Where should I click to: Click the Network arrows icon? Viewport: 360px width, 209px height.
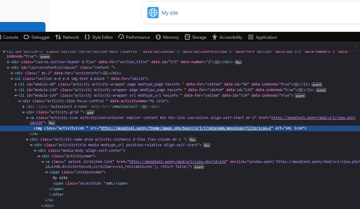[58, 37]
